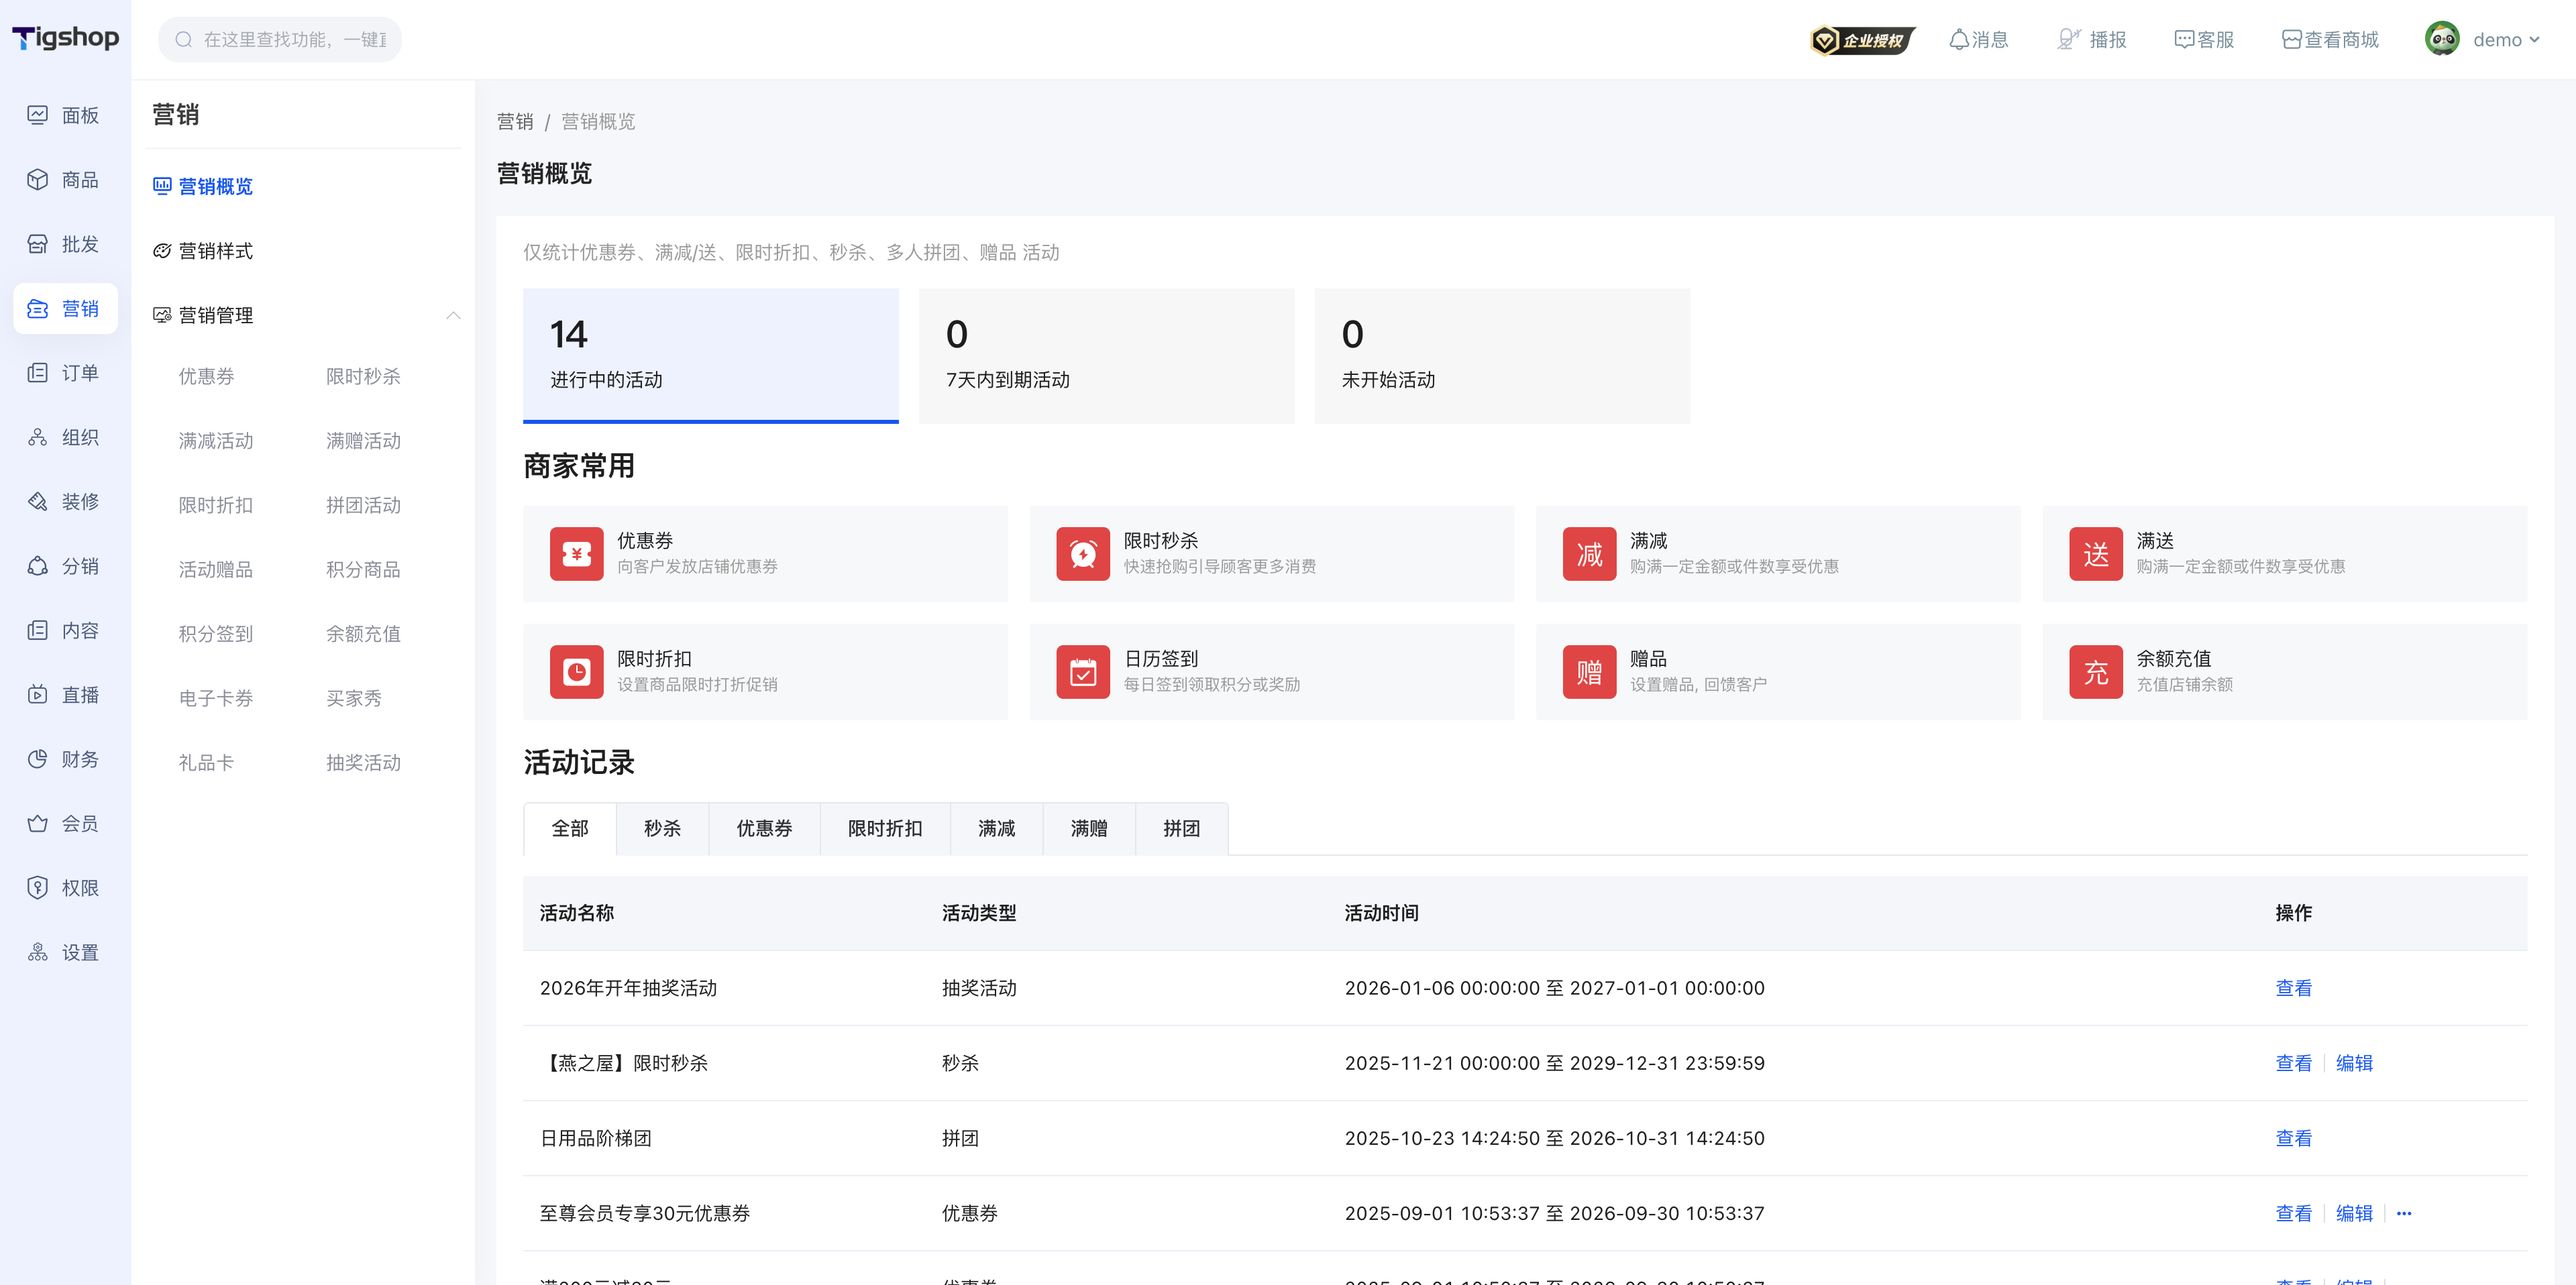This screenshot has height=1285, width=2576.
Task: Switch to the 全部 activity tab
Action: pyautogui.click(x=570, y=829)
